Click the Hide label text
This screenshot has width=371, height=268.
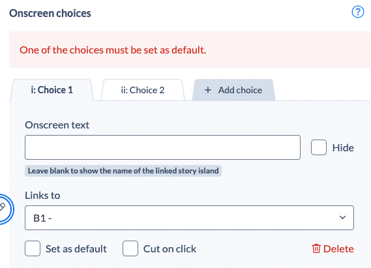(x=343, y=148)
